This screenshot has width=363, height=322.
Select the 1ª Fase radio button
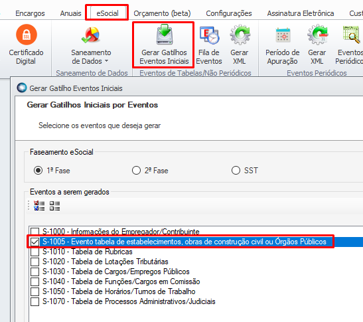[x=38, y=171]
